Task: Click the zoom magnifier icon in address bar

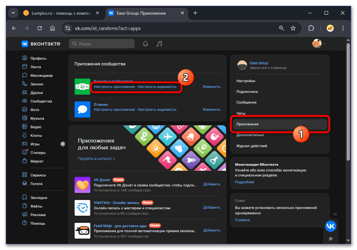Action: pos(282,28)
